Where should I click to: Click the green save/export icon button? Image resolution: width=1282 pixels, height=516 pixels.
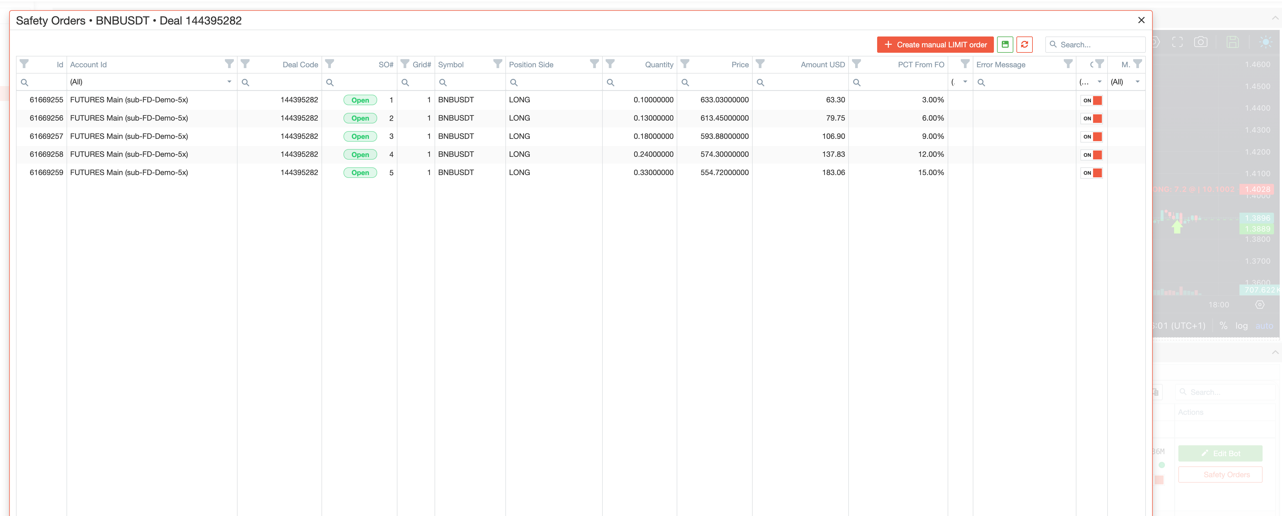1005,44
